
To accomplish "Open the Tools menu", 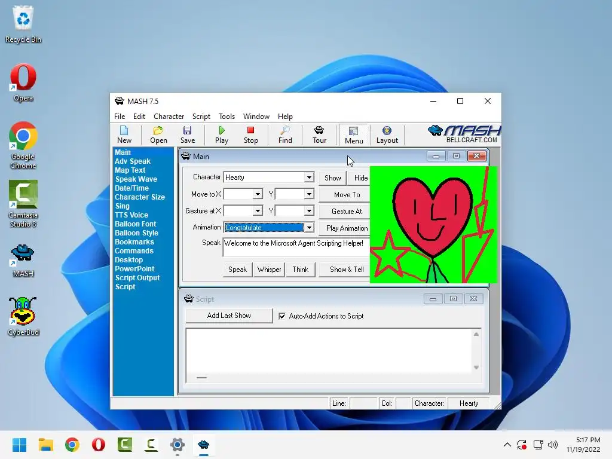I will click(x=227, y=117).
